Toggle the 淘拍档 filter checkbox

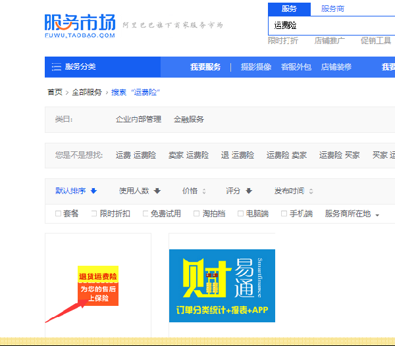[x=196, y=214]
